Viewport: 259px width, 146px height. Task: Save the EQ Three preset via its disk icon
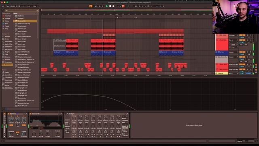[x=26, y=114]
